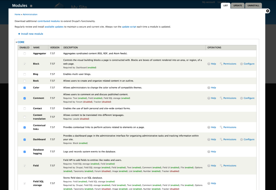Open Configure for the Comment module
This screenshot has width=276, height=190.
coord(249,98)
